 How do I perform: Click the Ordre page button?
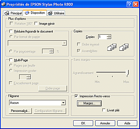click(x=53, y=89)
